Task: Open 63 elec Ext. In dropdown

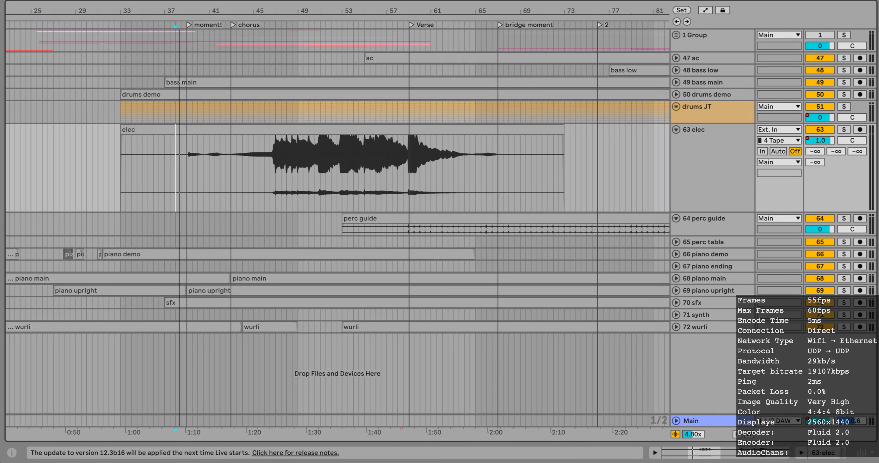Action: click(x=779, y=130)
